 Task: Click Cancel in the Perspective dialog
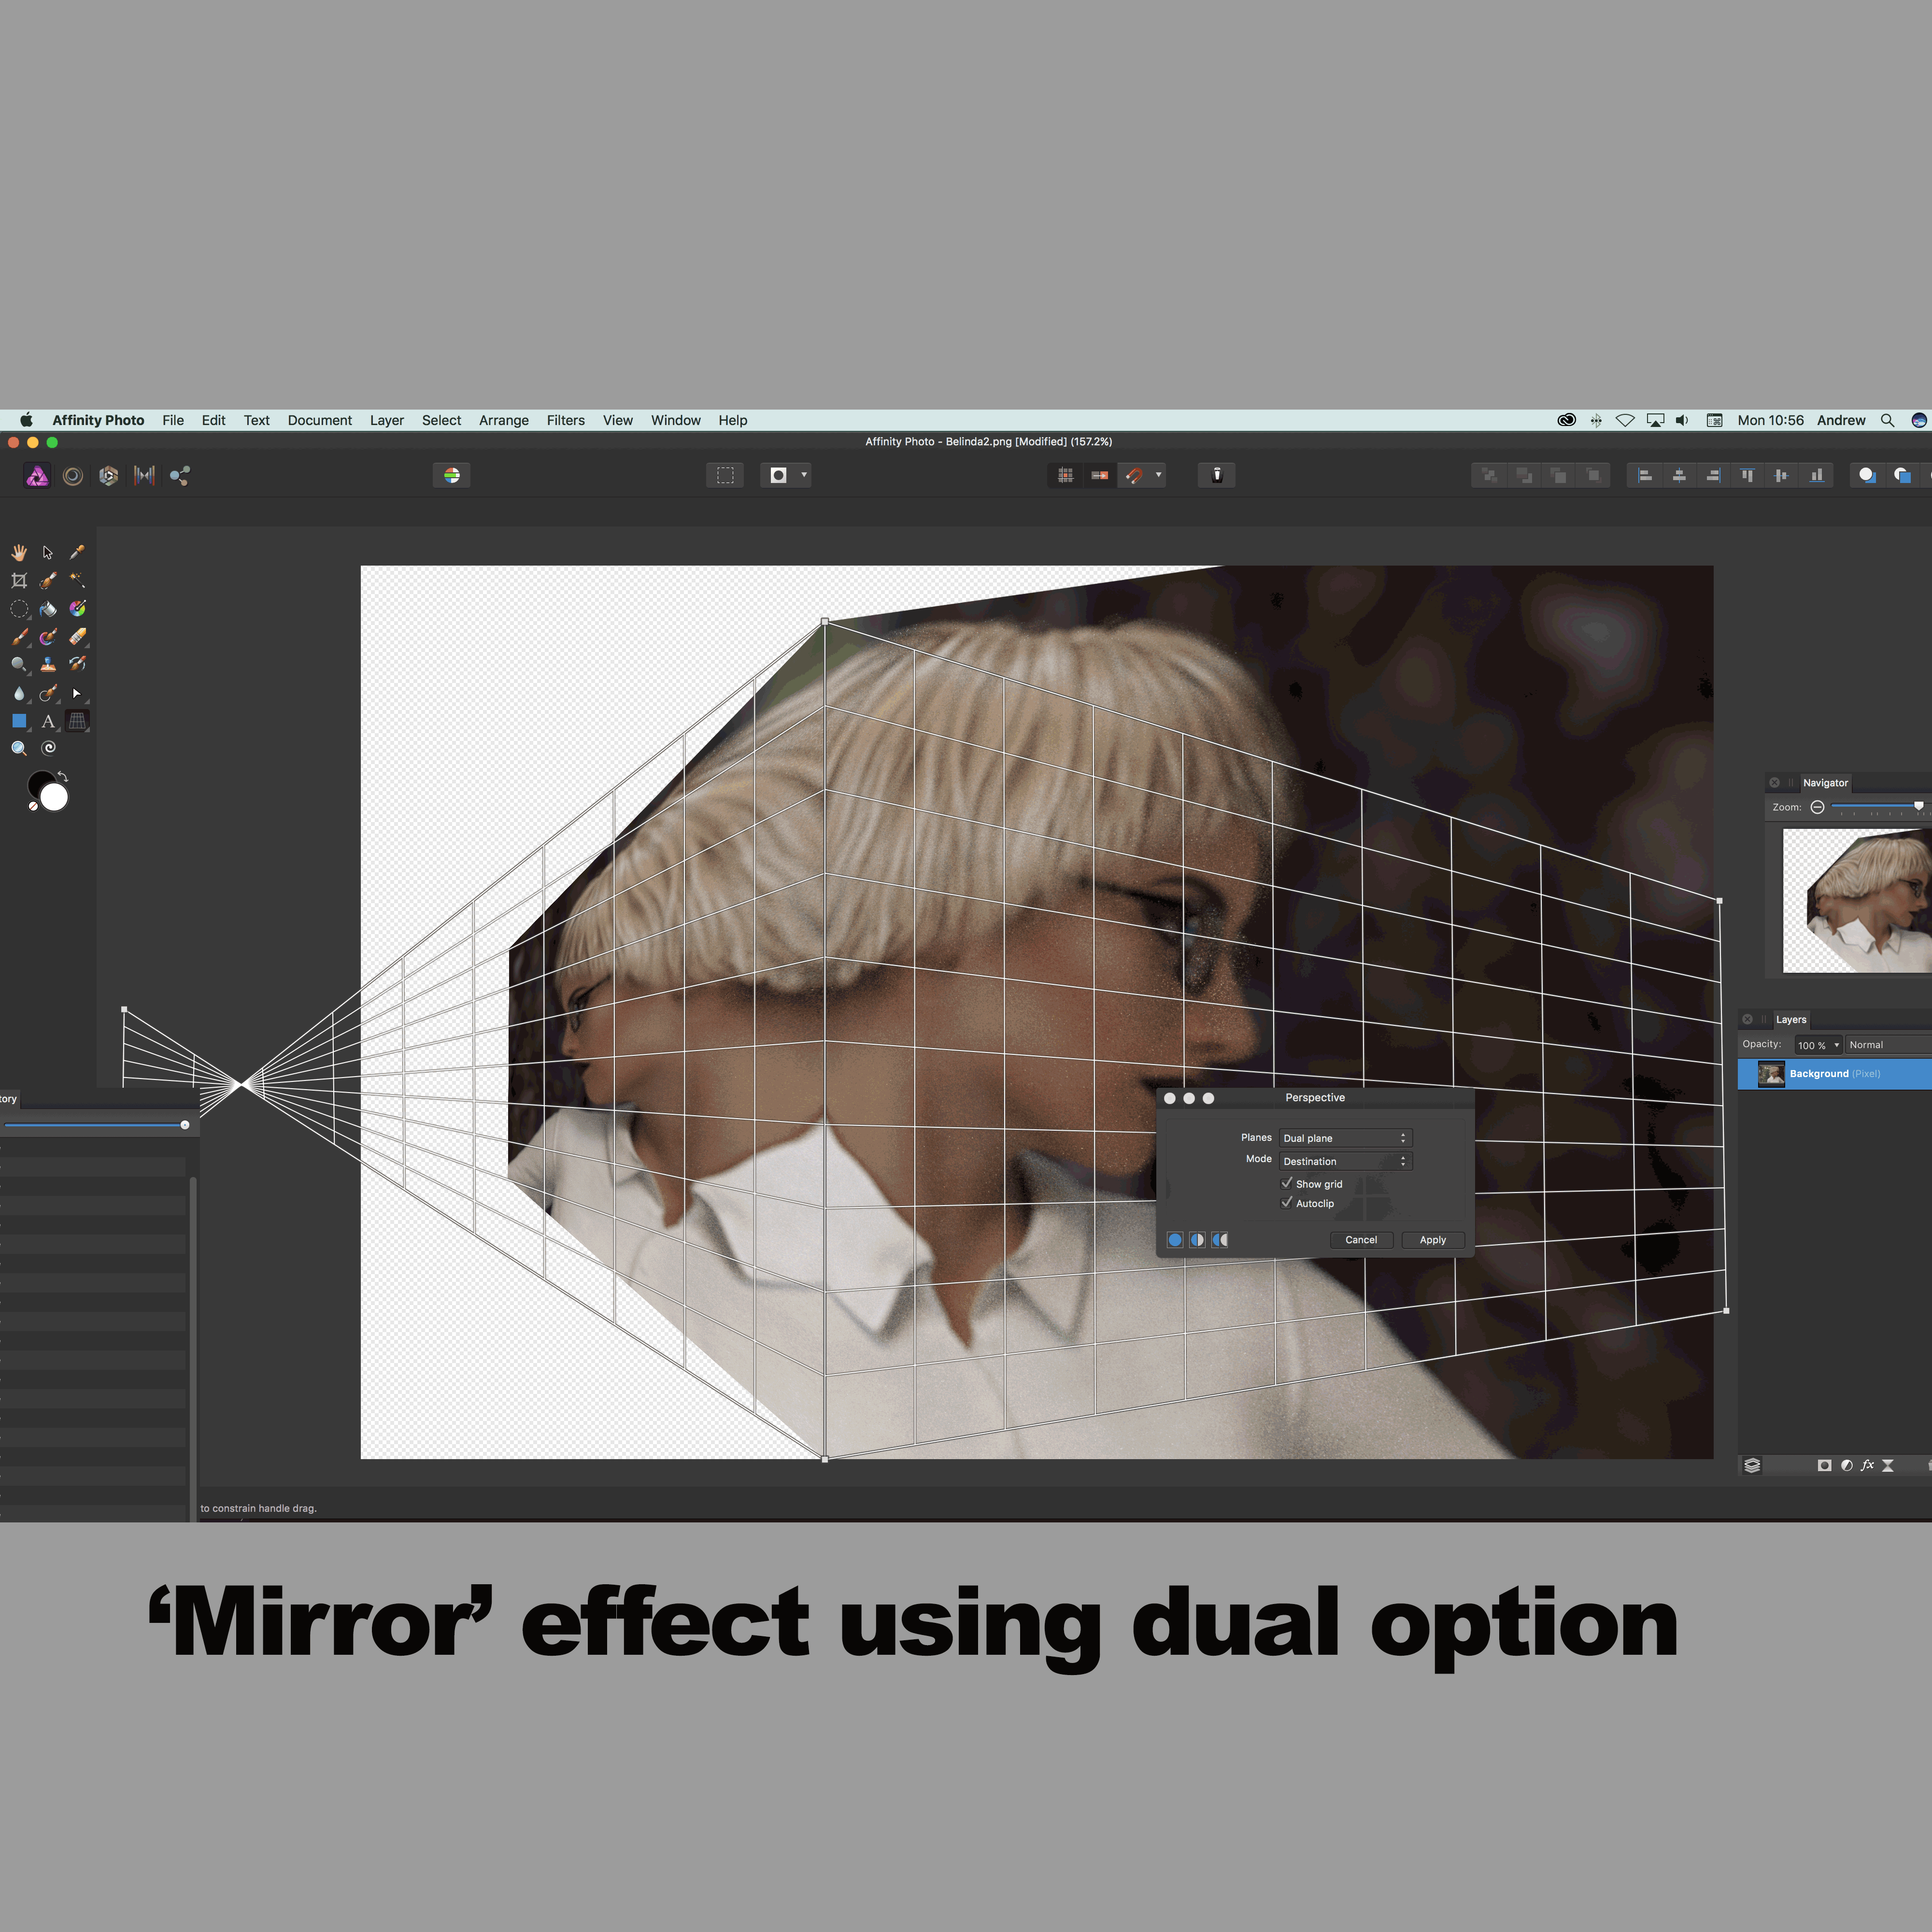[1361, 1240]
